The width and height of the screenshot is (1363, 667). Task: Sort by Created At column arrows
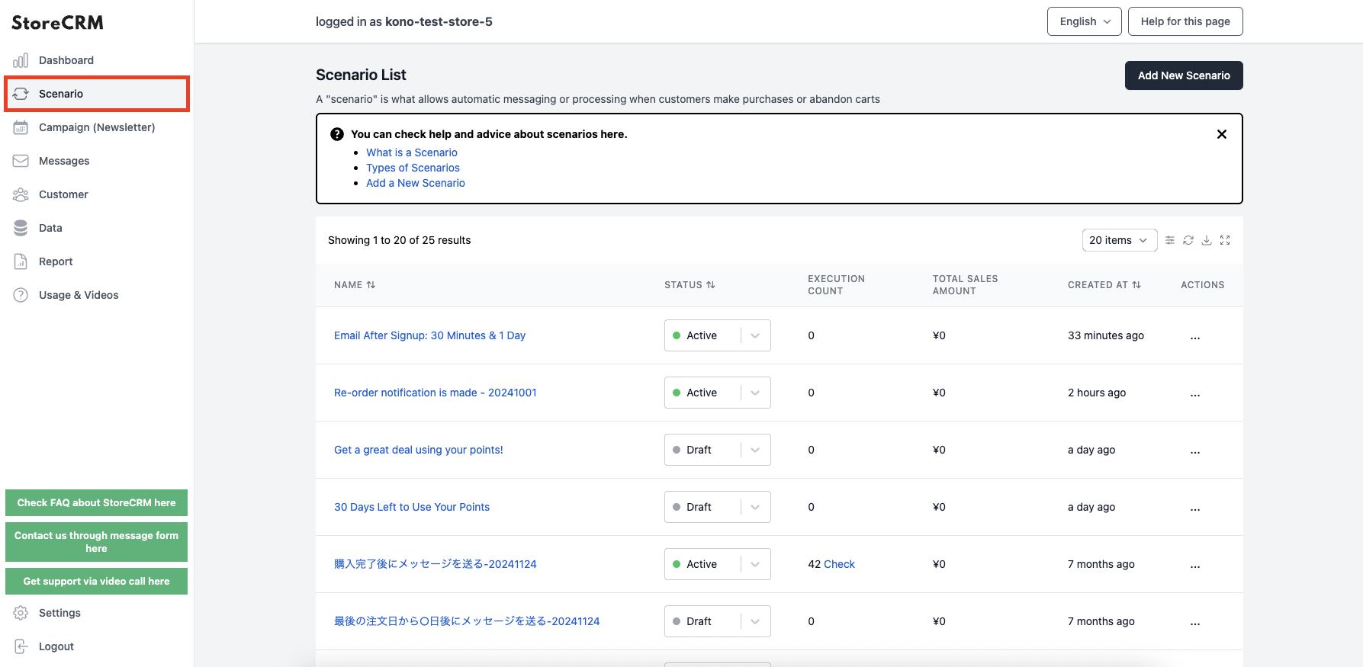(1136, 285)
